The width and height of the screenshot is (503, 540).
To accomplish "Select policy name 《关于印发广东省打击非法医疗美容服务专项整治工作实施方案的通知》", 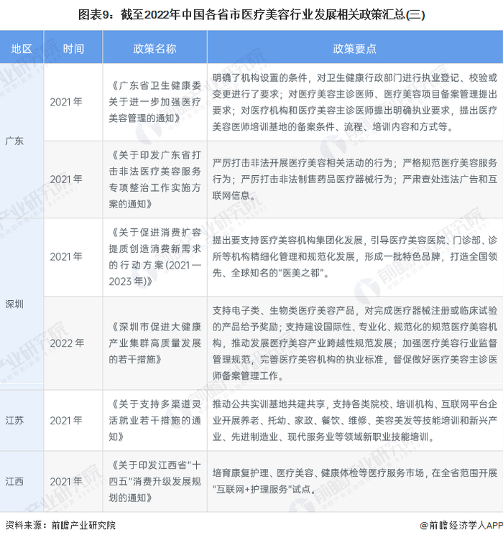I will tap(154, 179).
